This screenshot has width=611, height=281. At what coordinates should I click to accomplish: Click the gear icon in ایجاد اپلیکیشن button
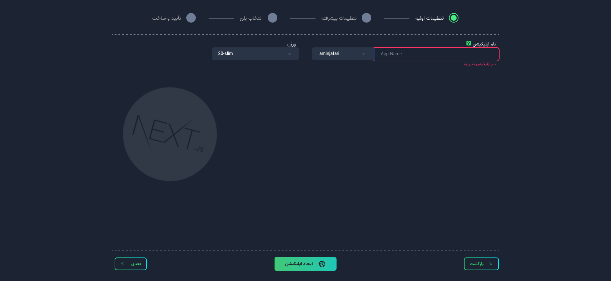[322, 264]
